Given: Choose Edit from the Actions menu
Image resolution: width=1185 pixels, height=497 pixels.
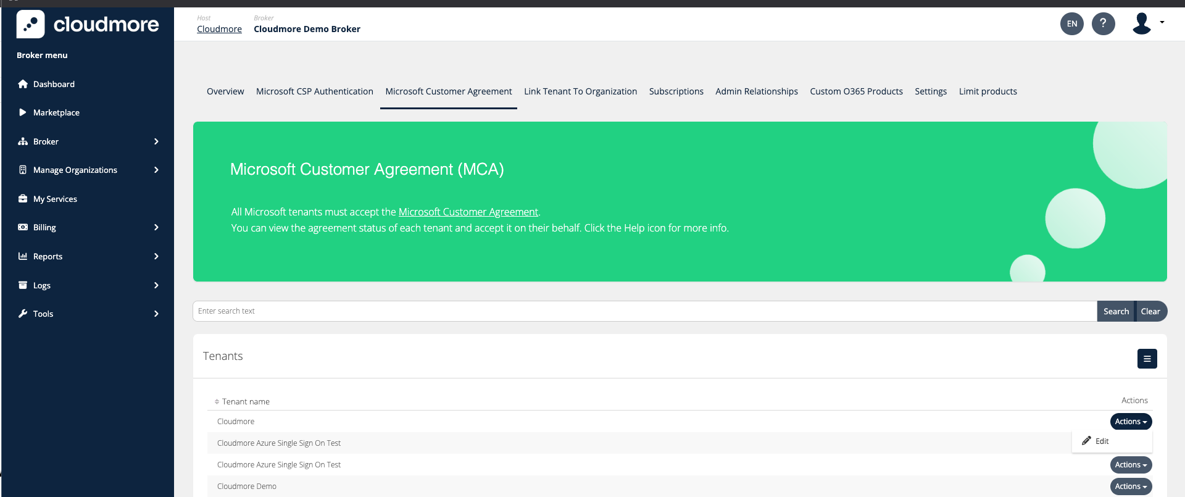Looking at the screenshot, I should [x=1101, y=441].
